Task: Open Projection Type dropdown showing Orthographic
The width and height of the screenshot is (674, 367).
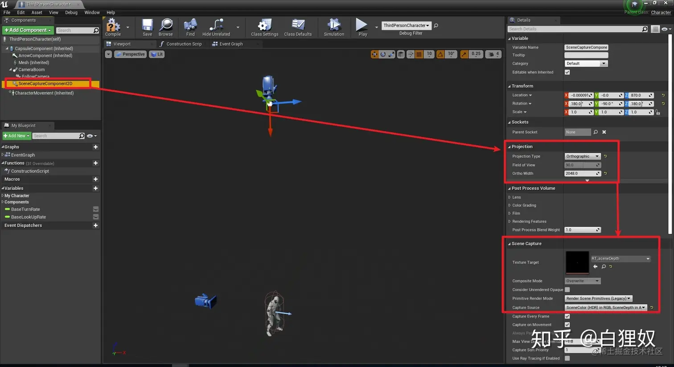Action: [583, 156]
